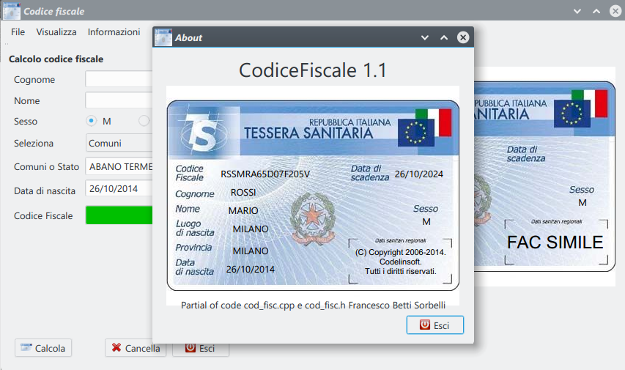Click the card icon on Calcola button
The height and width of the screenshot is (370, 625).
[26, 348]
